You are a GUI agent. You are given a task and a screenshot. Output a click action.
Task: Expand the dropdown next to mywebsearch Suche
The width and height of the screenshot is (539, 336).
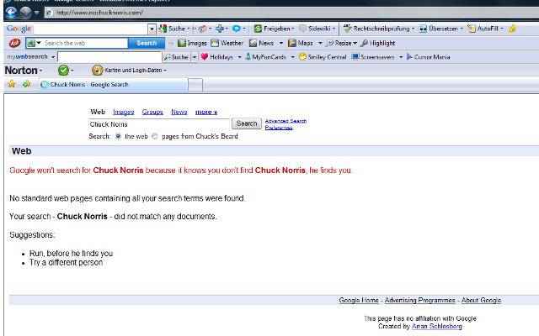[x=195, y=57]
